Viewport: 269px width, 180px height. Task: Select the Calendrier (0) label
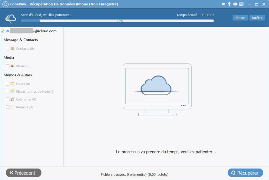(x=26, y=99)
